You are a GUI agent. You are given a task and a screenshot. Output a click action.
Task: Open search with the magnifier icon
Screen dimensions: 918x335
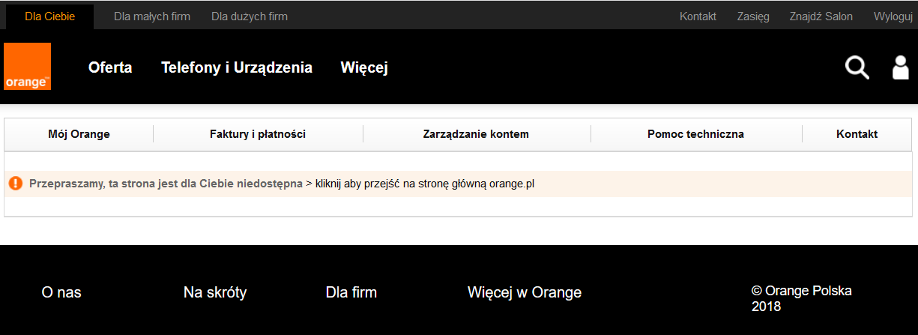point(857,67)
